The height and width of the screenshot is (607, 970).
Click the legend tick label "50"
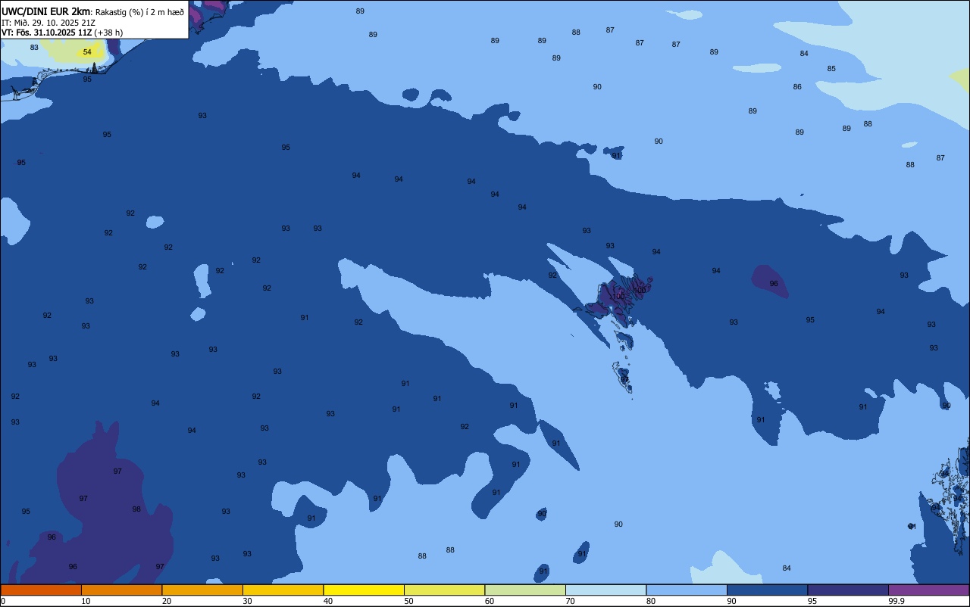[x=408, y=601]
